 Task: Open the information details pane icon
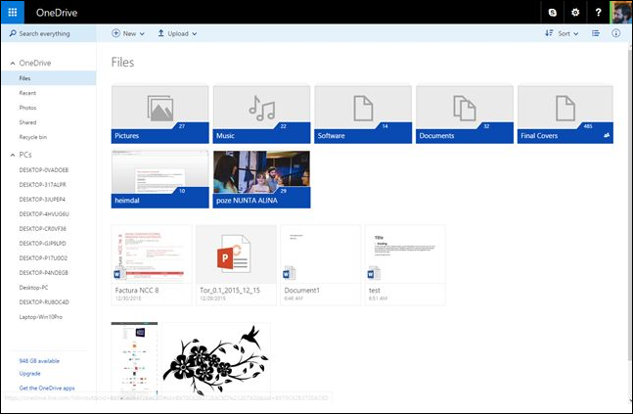pyautogui.click(x=615, y=33)
